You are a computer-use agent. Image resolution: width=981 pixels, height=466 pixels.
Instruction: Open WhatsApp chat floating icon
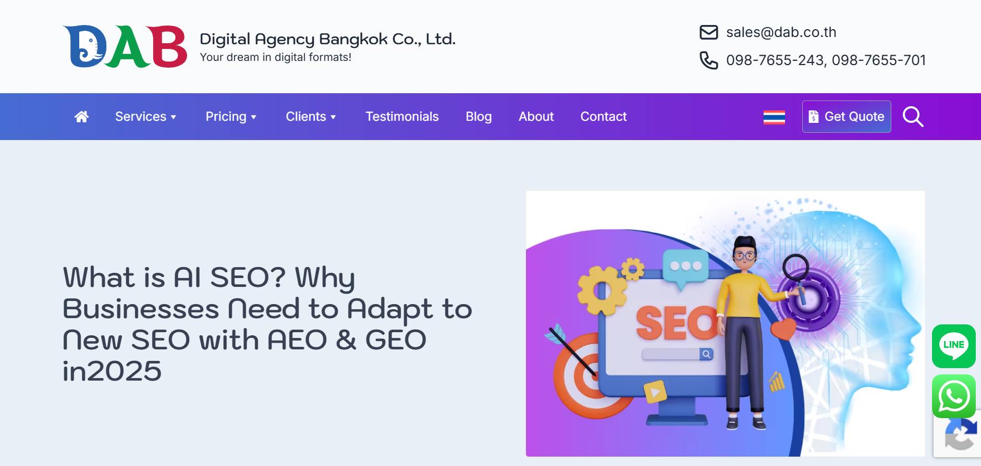click(953, 396)
